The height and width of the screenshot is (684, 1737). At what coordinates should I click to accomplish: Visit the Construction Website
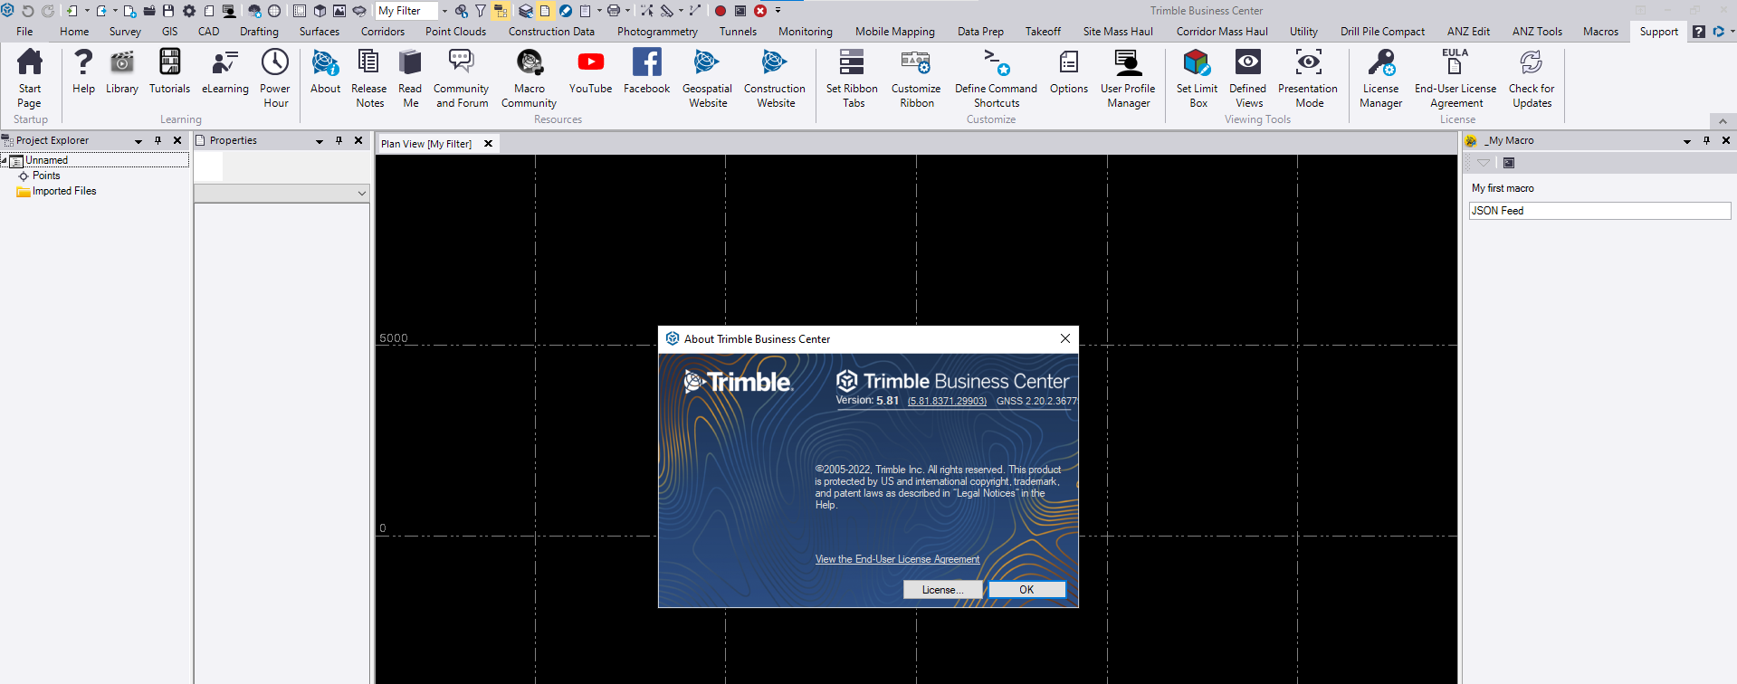click(x=775, y=79)
